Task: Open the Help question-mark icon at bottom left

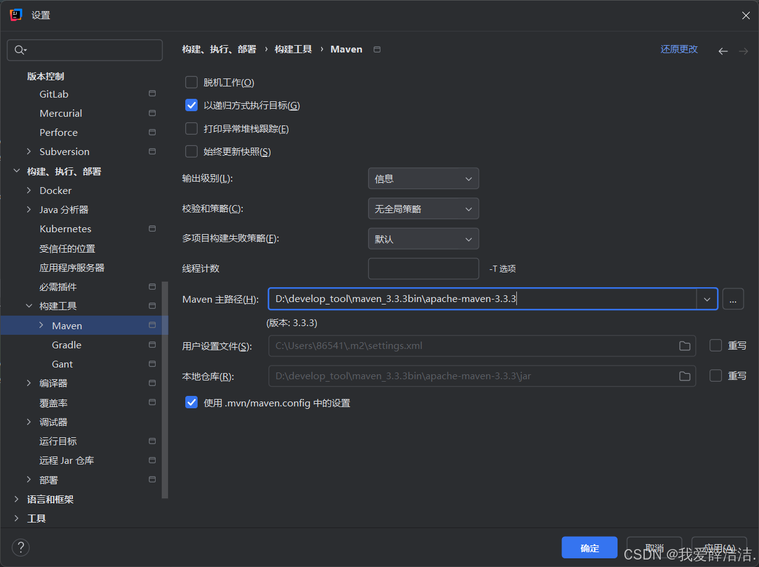Action: 20,547
